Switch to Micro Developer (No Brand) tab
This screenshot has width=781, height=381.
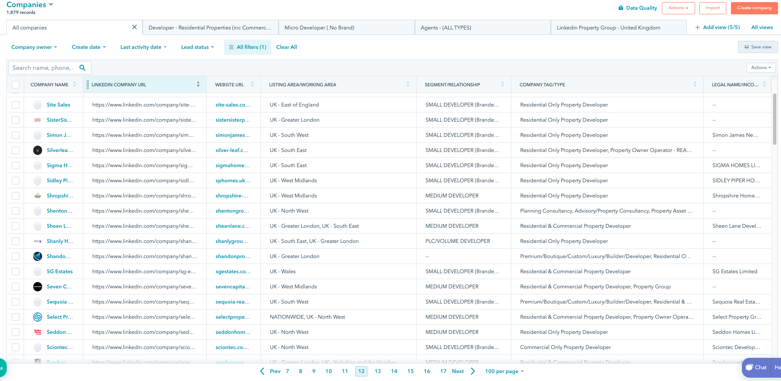[x=319, y=28]
